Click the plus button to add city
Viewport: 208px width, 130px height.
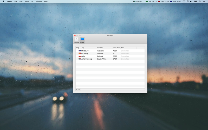pyautogui.click(x=77, y=89)
